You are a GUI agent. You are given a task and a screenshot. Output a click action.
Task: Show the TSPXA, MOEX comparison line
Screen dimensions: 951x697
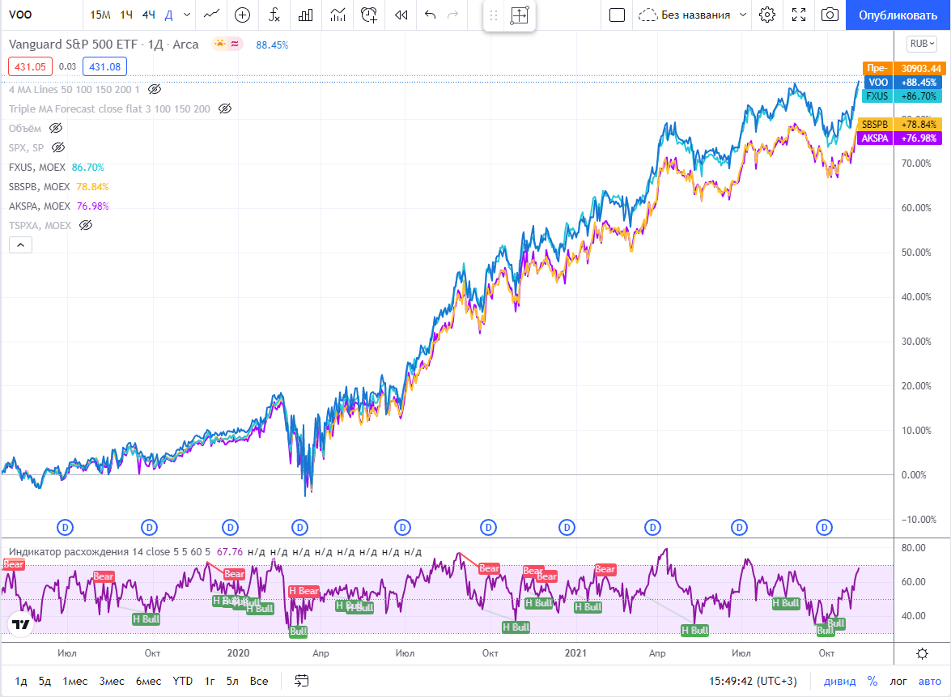pos(86,225)
